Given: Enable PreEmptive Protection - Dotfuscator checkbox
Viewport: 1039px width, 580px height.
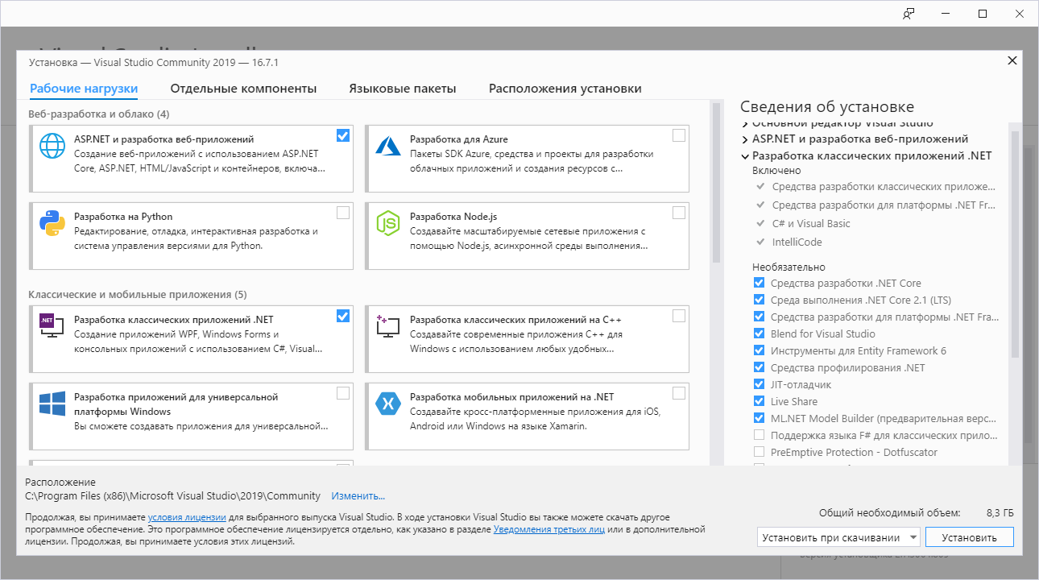Looking at the screenshot, I should (759, 452).
